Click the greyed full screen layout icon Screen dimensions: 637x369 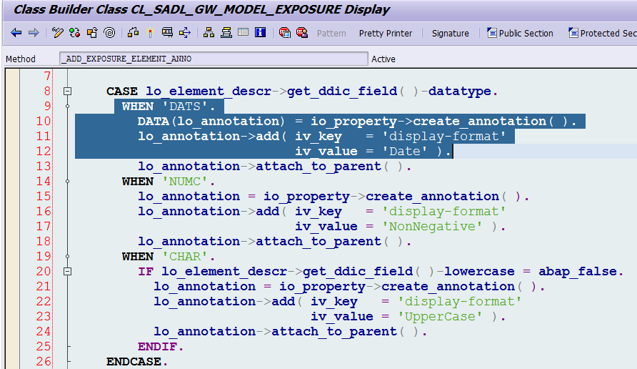[x=244, y=33]
